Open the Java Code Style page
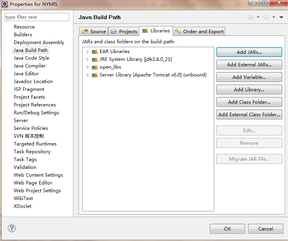The image size is (288, 241). coord(31,58)
